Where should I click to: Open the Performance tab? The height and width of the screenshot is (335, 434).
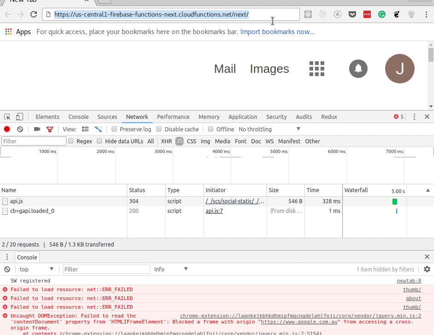(x=173, y=117)
